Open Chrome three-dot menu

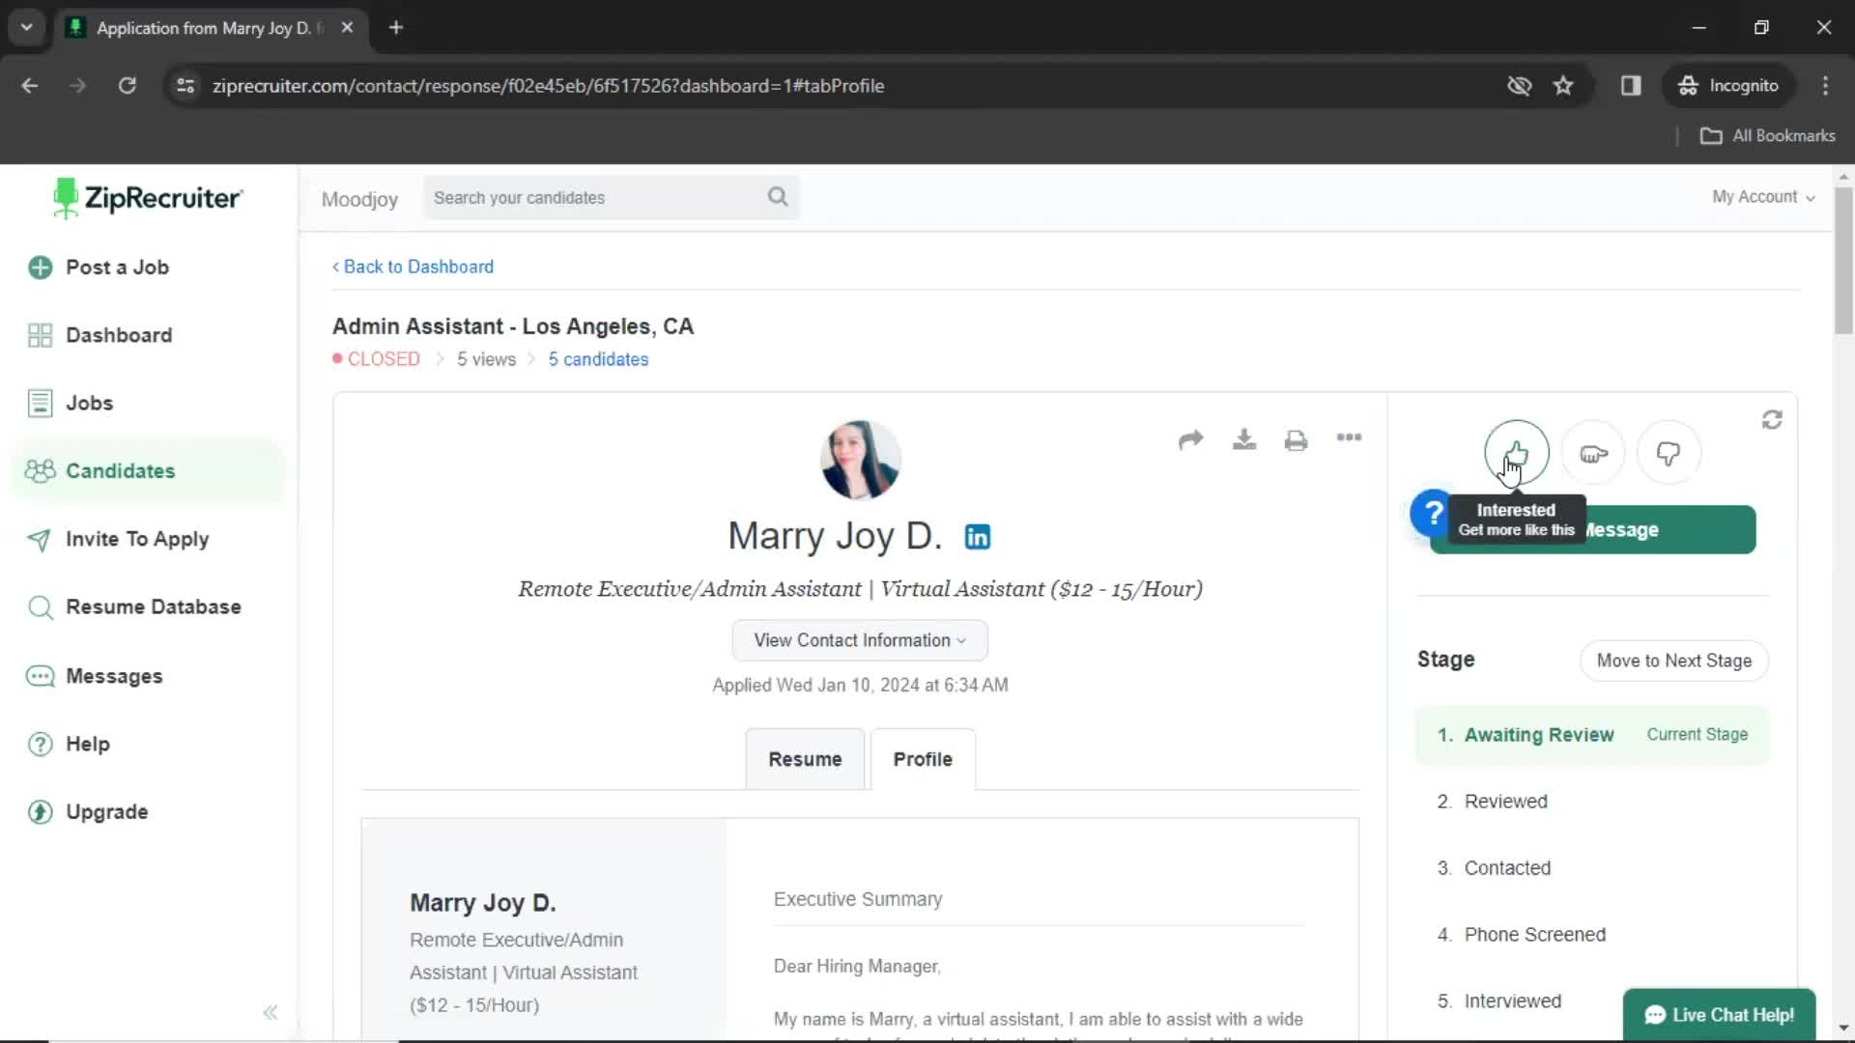(1825, 86)
